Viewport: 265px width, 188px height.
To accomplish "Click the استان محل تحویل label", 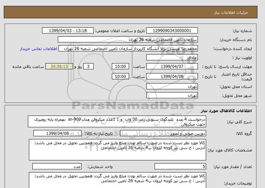I will [x=236, y=87].
